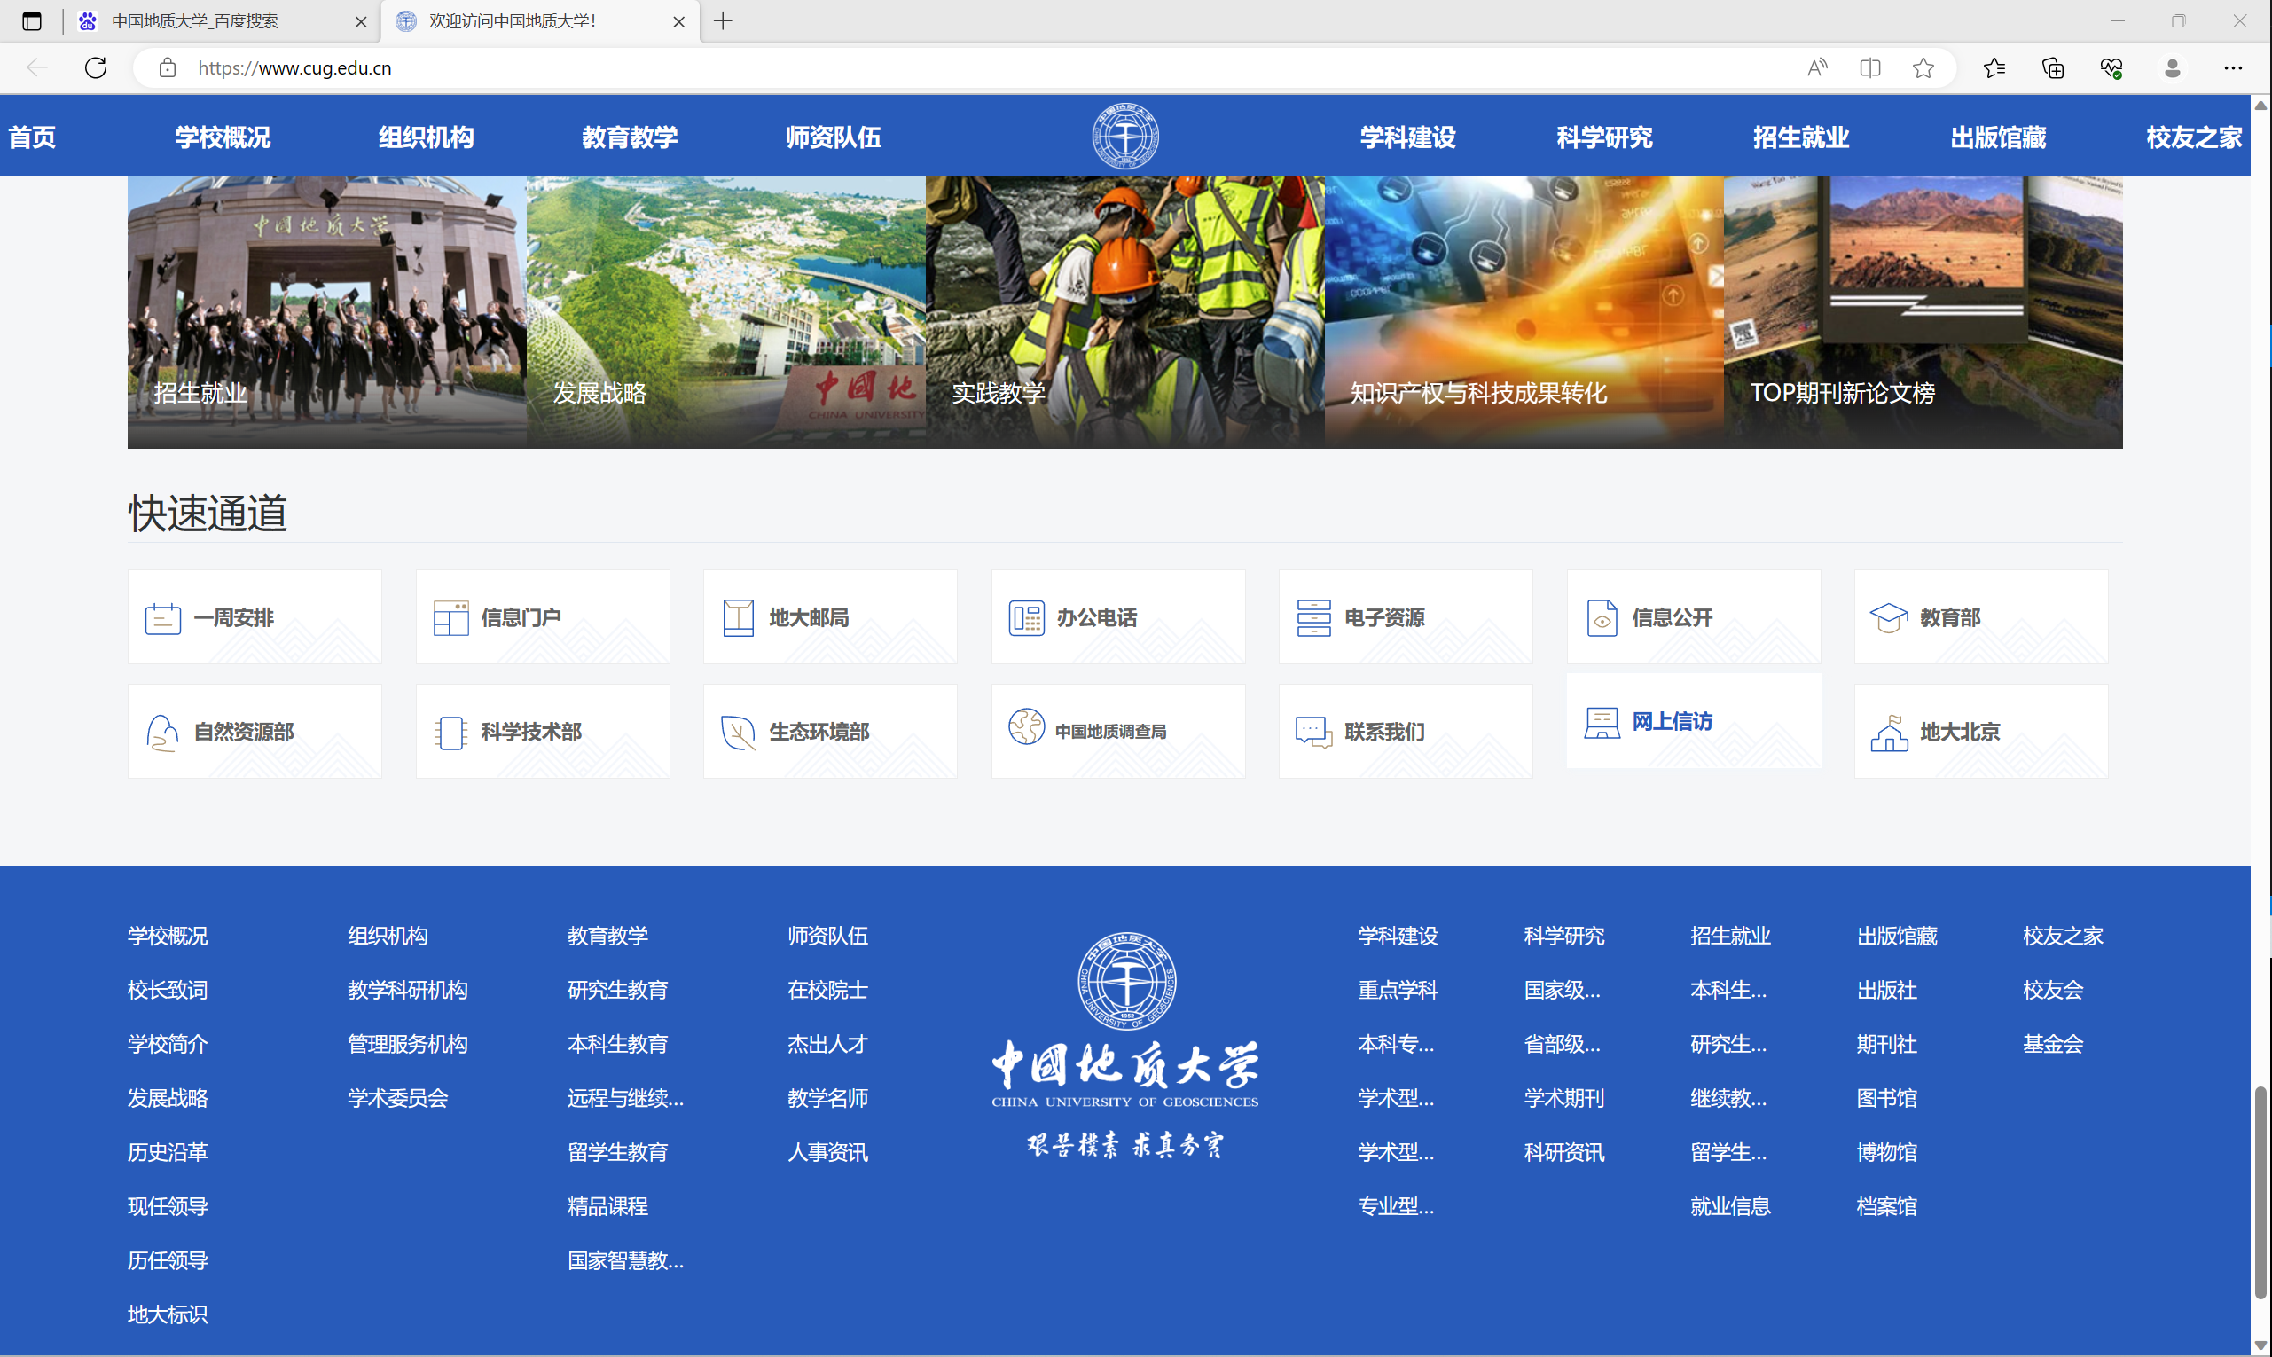Open footer link 国家智慧教...

(626, 1261)
